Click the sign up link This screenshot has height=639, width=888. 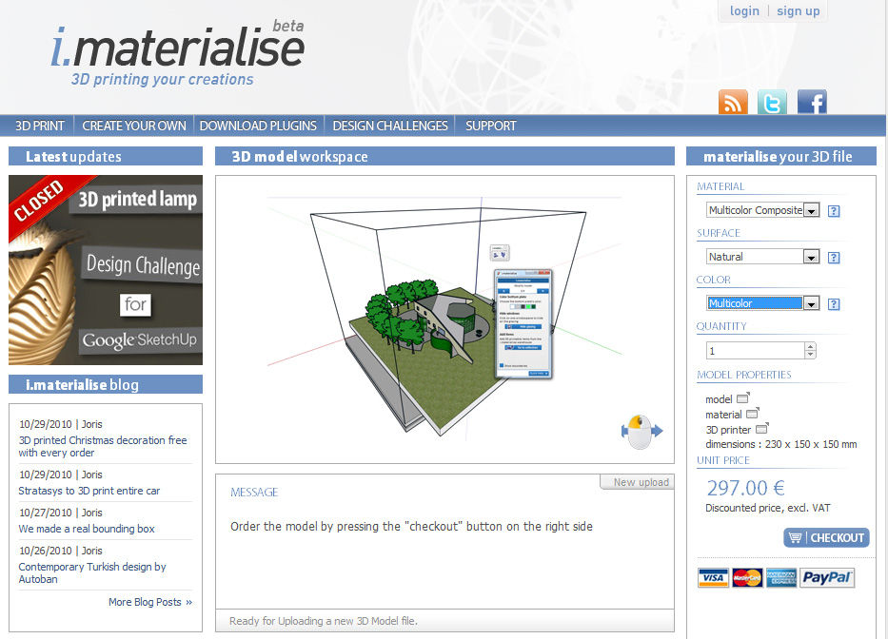coord(798,10)
